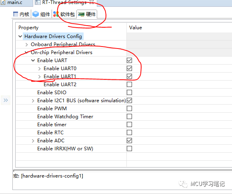Uncheck the Enable UART0 checkbox
This screenshot has height=194, width=232.
129,69
